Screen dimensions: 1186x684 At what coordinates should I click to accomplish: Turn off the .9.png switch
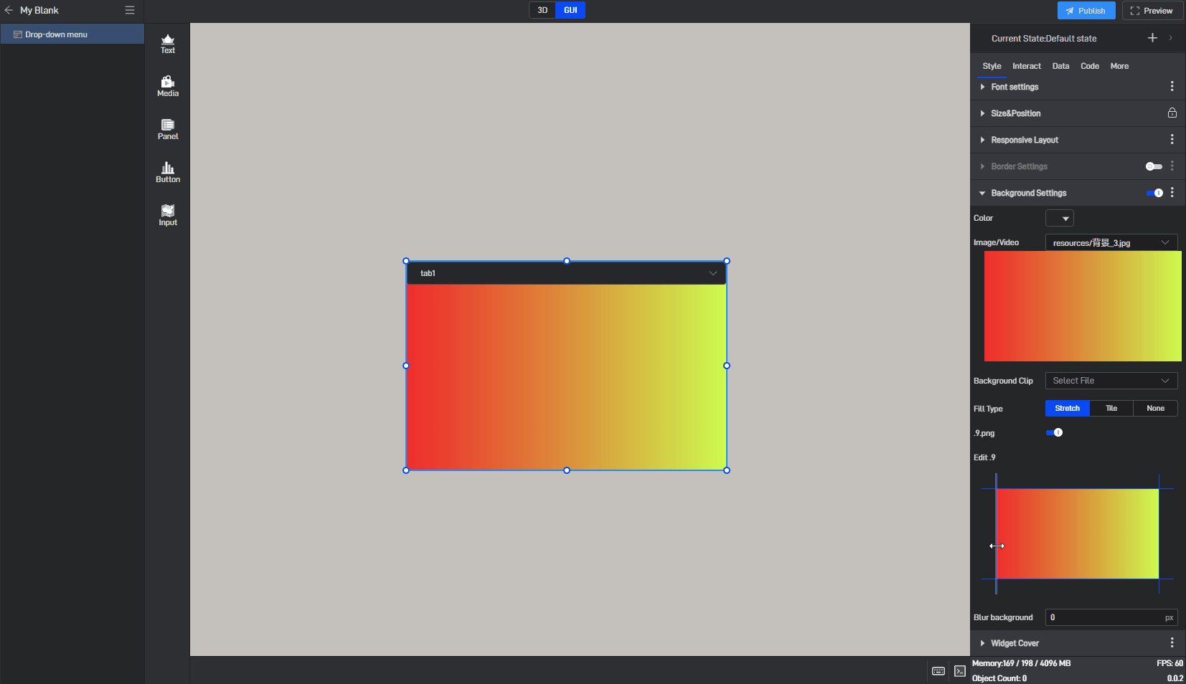click(x=1054, y=432)
